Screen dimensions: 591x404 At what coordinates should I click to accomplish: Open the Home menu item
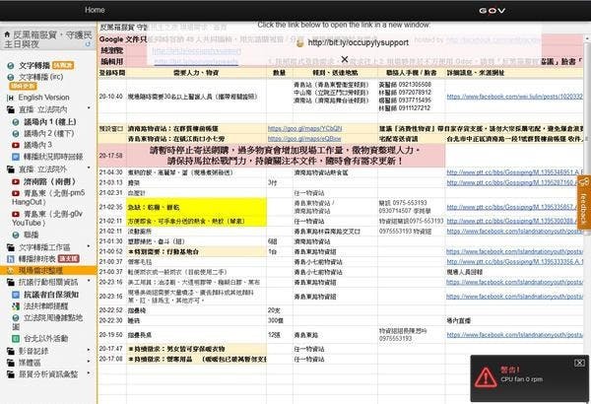95,9
